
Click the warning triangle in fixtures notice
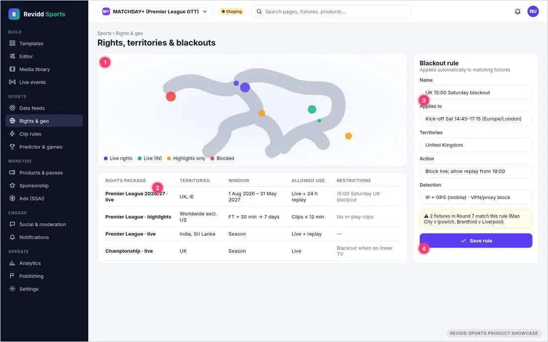tap(426, 216)
